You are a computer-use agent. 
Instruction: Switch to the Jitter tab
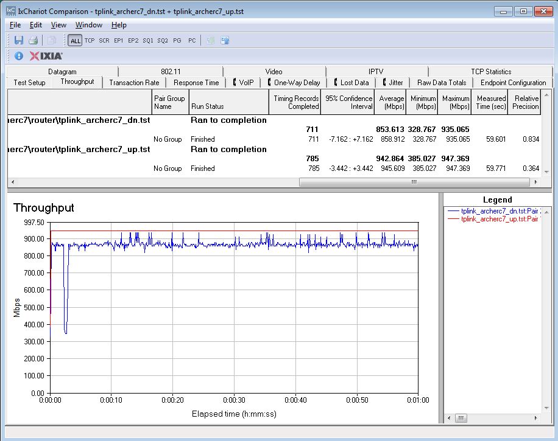393,83
